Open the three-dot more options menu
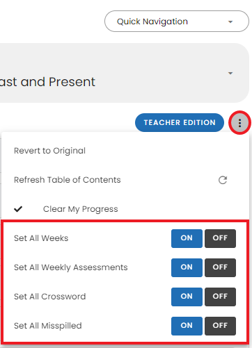Viewport: 252px width, 348px height. point(239,123)
